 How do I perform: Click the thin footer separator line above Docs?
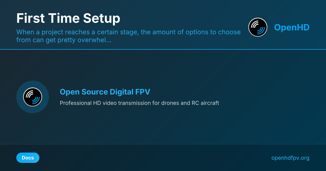(x=163, y=144)
